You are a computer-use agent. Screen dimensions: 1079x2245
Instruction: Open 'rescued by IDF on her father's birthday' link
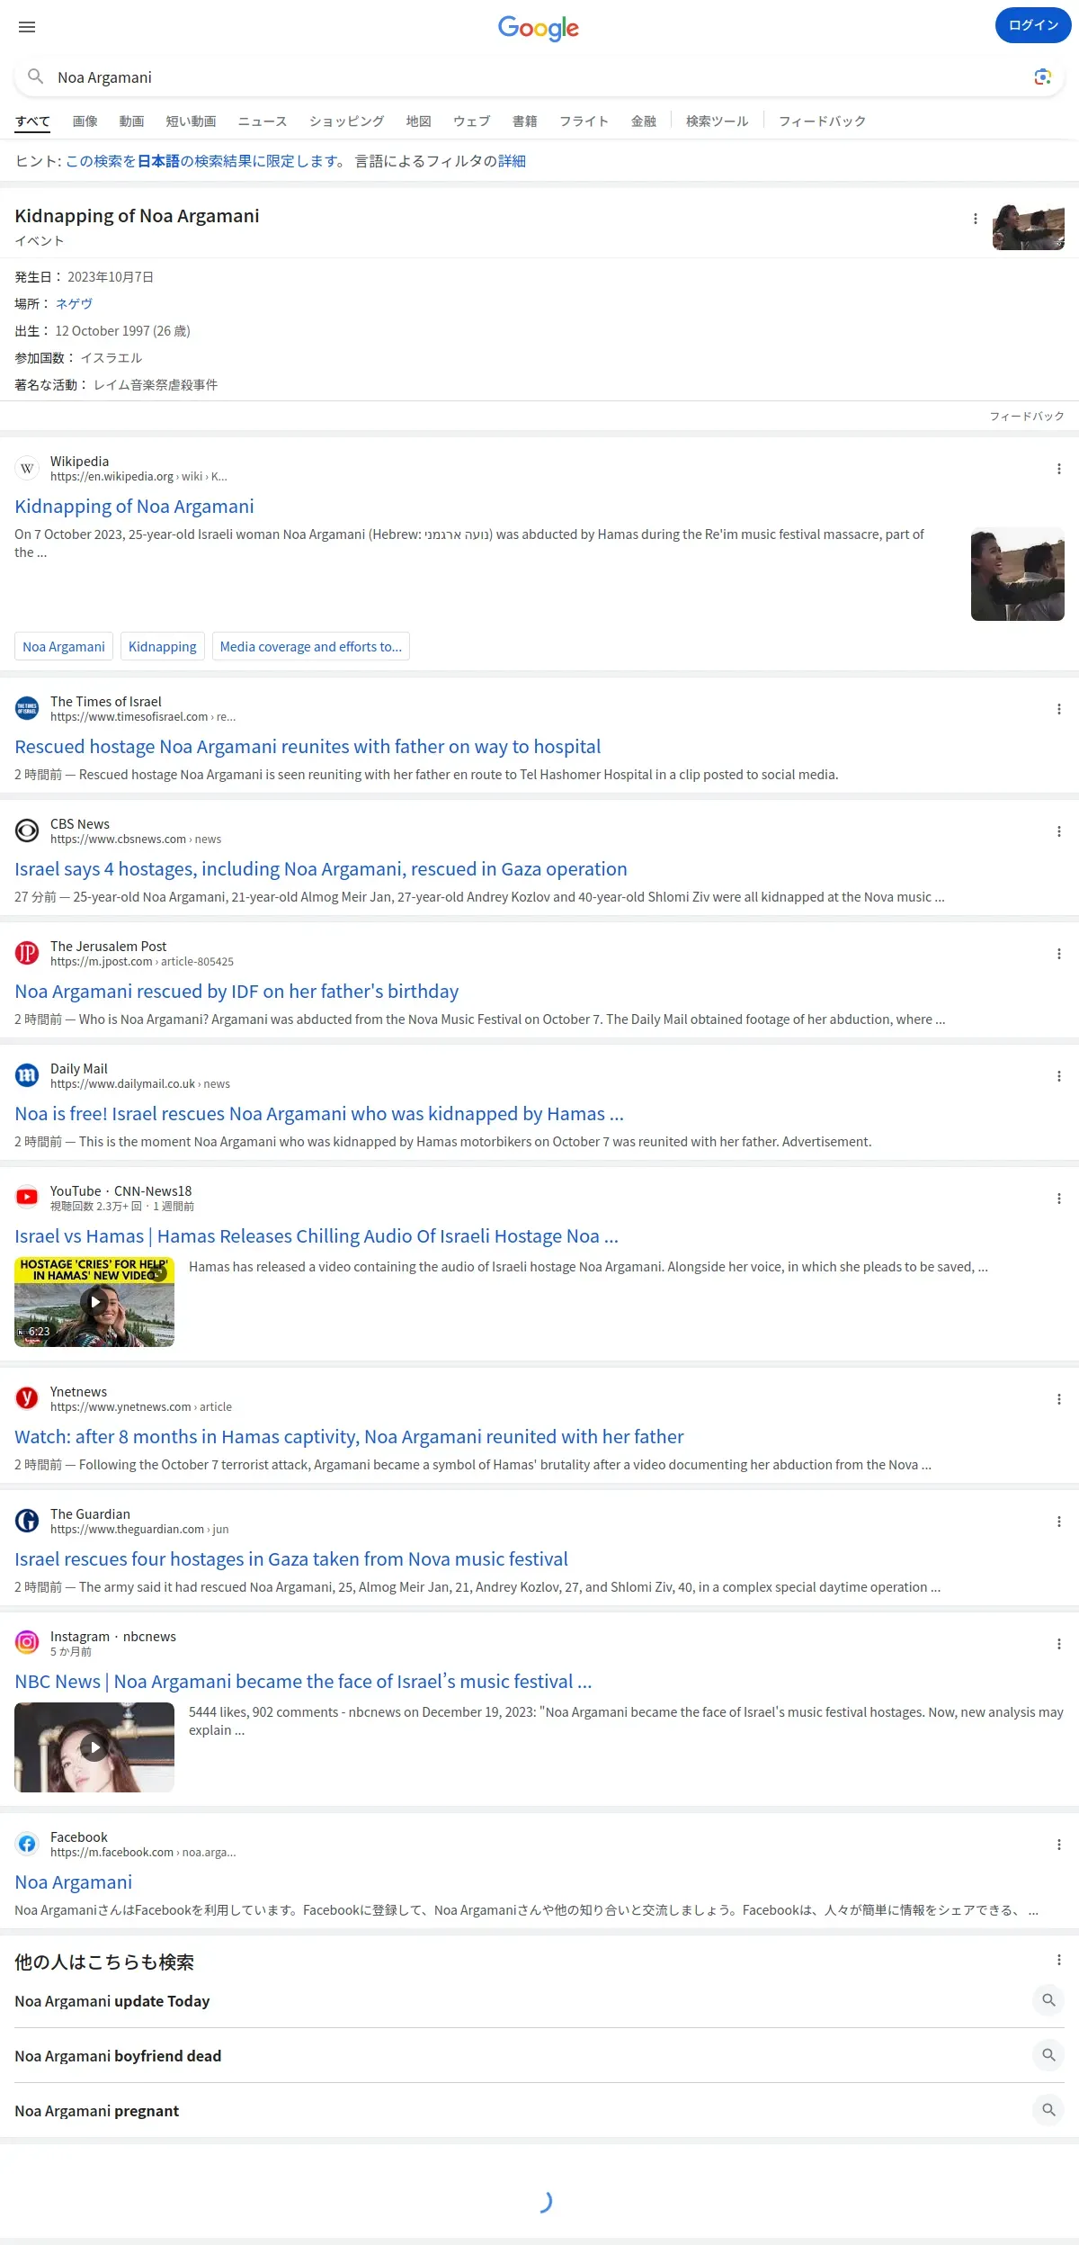click(236, 992)
